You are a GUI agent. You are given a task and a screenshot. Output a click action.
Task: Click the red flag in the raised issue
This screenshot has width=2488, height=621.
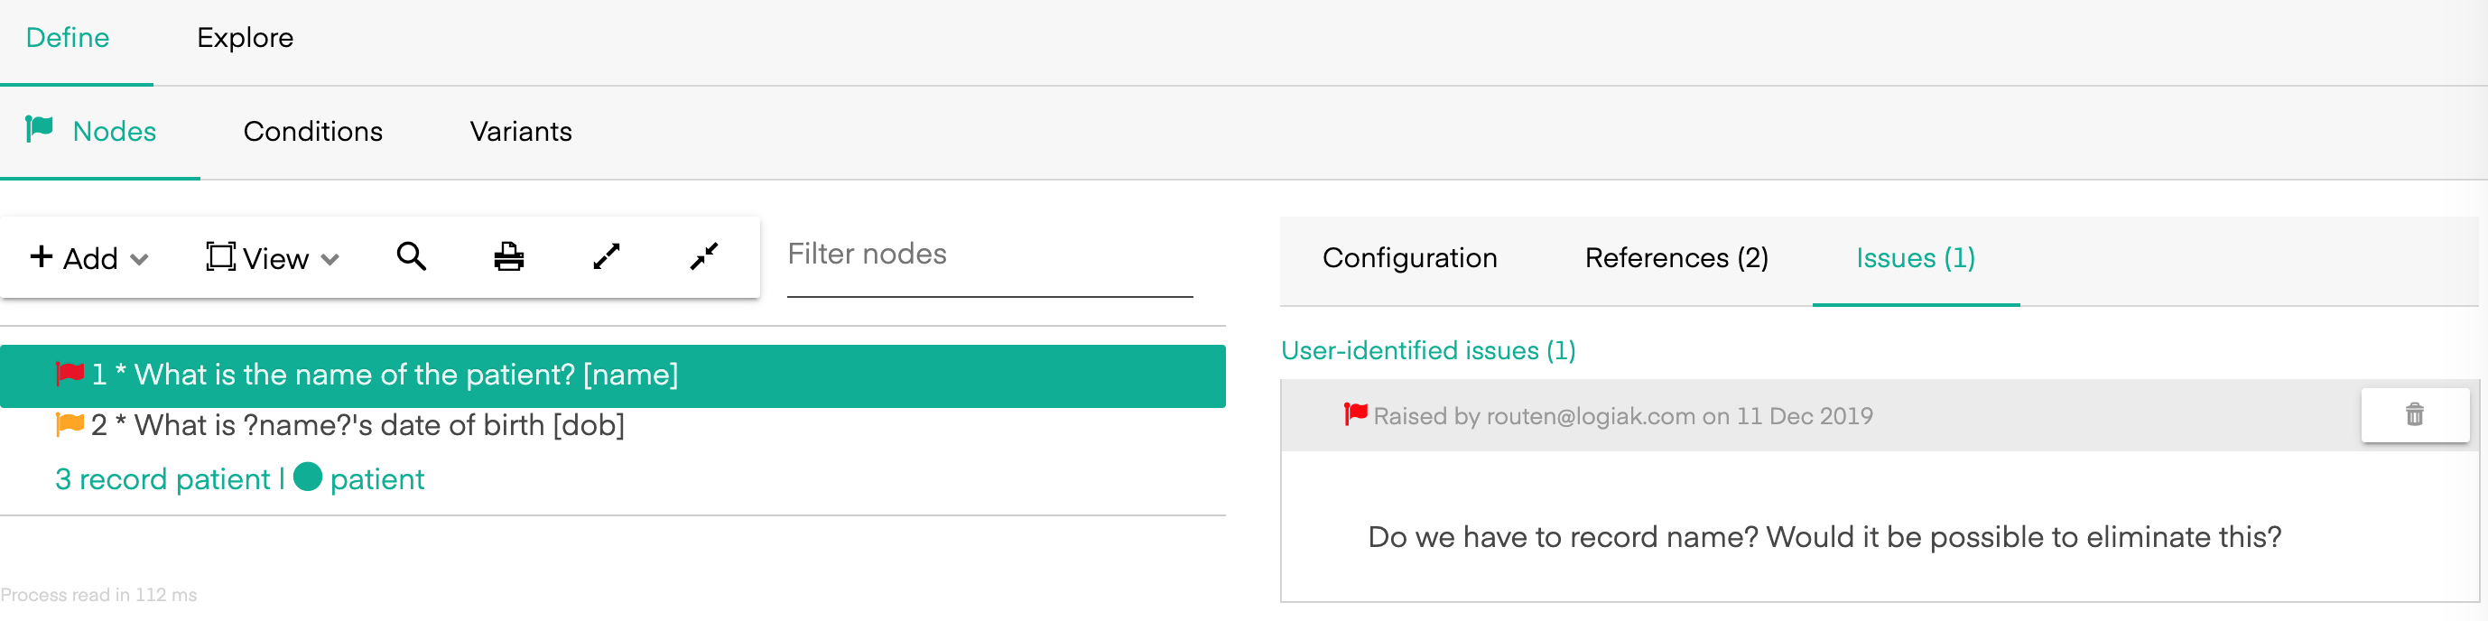[x=1355, y=414]
